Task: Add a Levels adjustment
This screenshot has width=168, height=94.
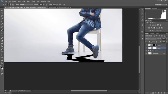Action: tap(153, 25)
